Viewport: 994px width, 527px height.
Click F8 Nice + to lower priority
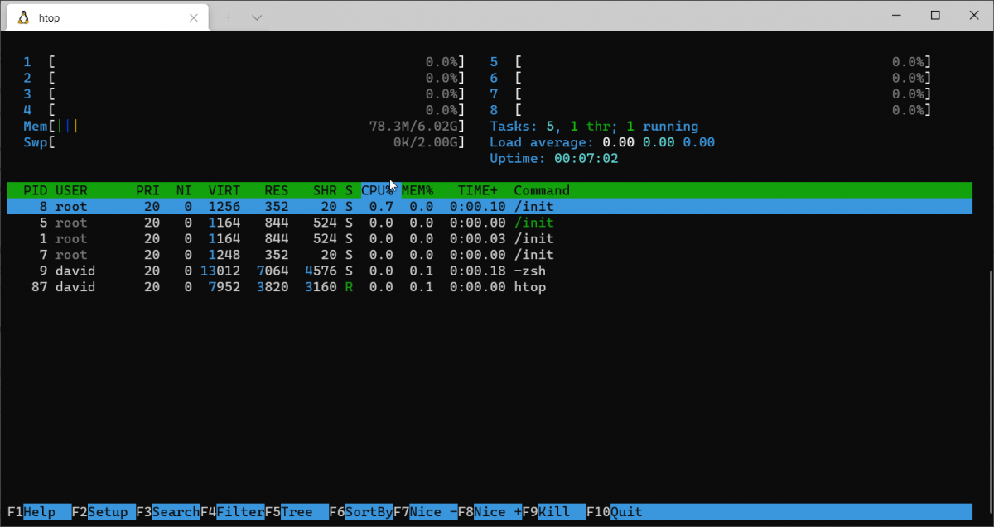tap(490, 511)
